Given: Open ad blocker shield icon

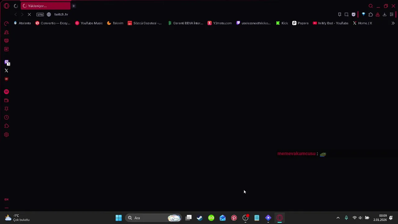Looking at the screenshot, I should (x=354, y=15).
